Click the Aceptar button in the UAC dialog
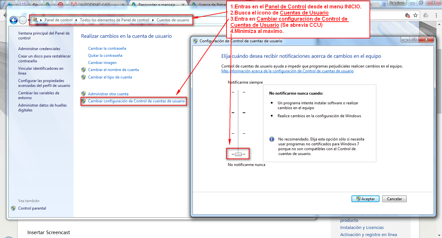442x238 pixels. [365, 199]
